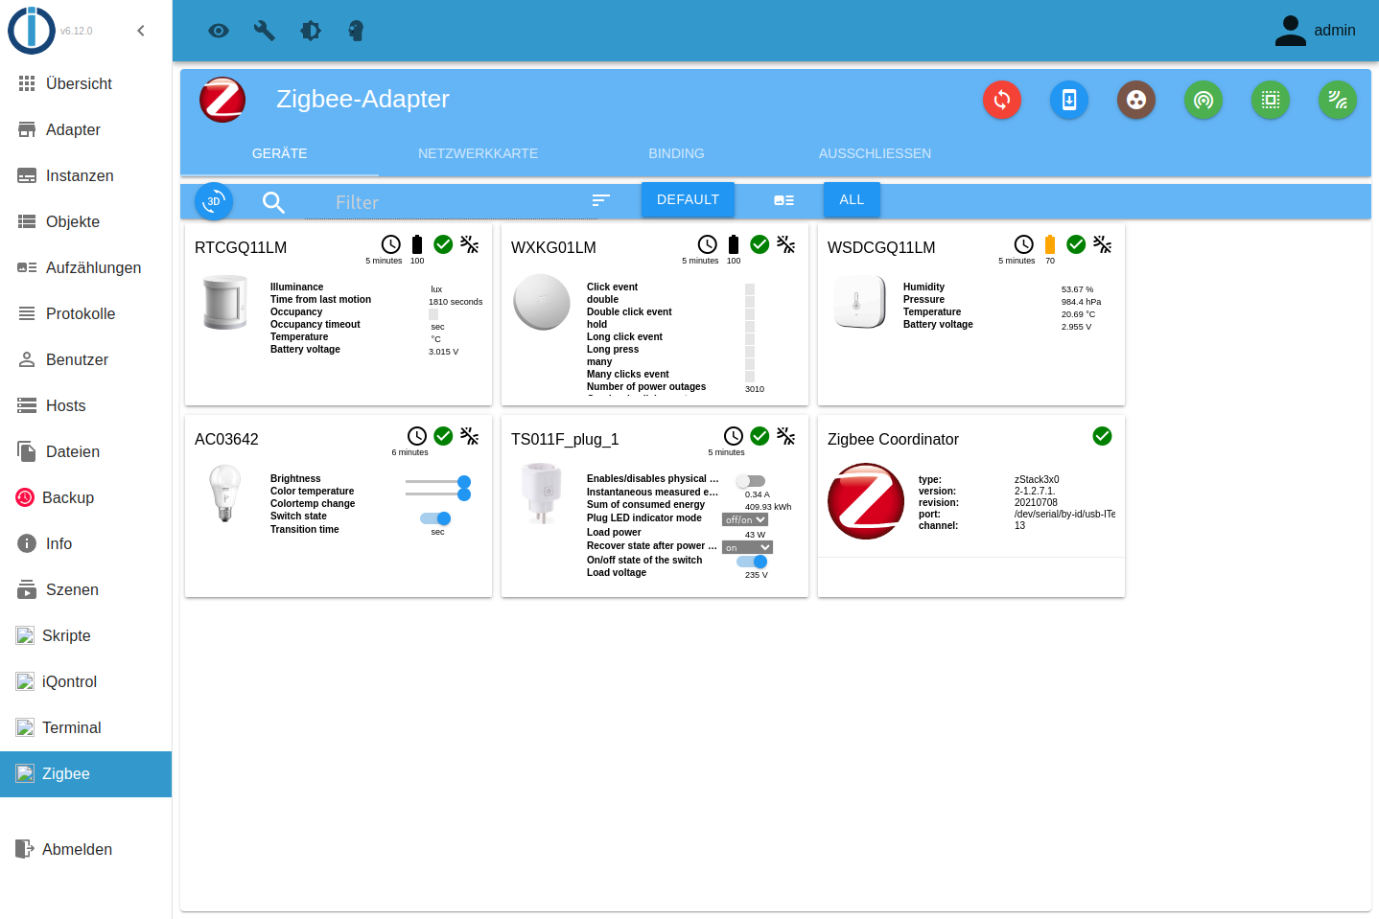The height and width of the screenshot is (919, 1379).
Task: Open the Recover state after power dropdown
Action: click(x=747, y=547)
